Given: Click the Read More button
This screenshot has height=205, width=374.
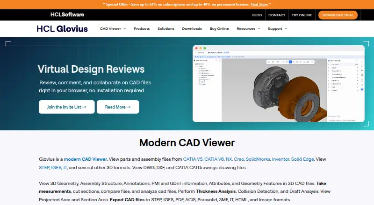Looking at the screenshot, I should tap(118, 107).
